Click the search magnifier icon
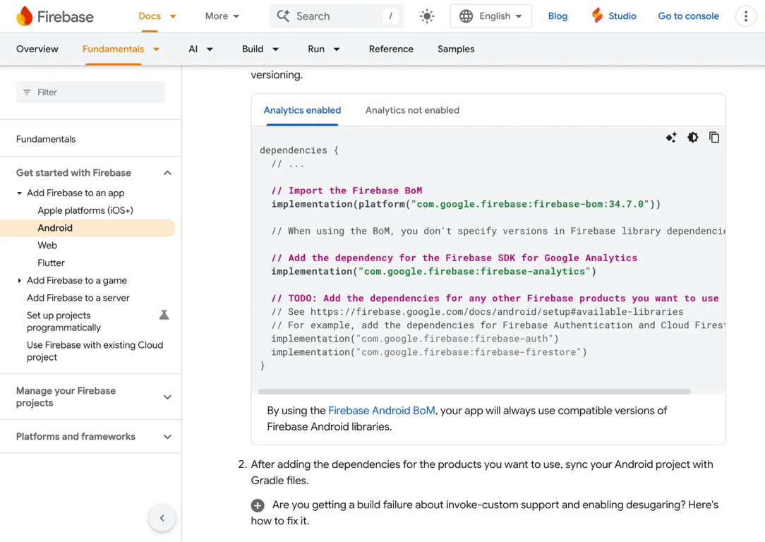The height and width of the screenshot is (542, 765). pos(282,16)
